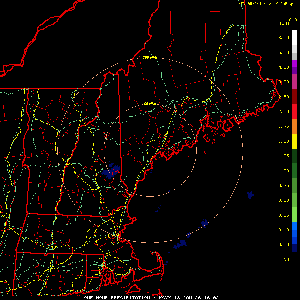The image size is (300, 300).
Task: Select the light blue swatch beside 0.10
Action: (294, 226)
